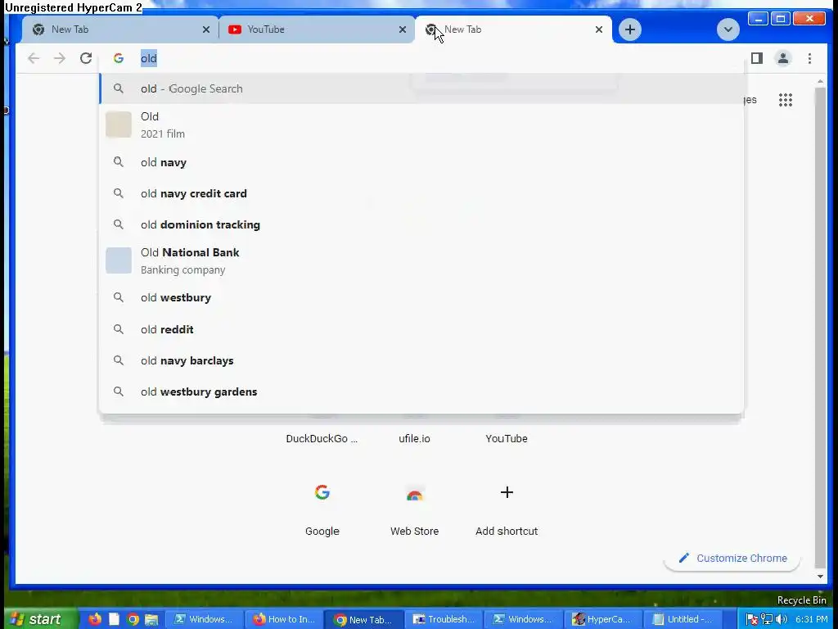Open a new tab with plus button

[630, 29]
